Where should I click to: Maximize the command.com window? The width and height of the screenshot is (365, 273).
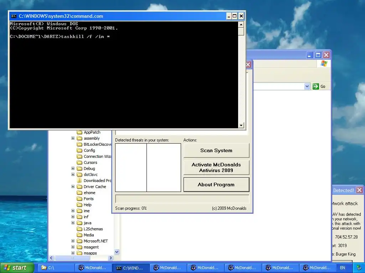(235, 16)
